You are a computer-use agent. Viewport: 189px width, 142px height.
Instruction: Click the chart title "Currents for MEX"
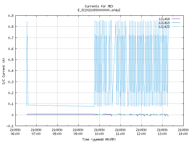point(99,6)
